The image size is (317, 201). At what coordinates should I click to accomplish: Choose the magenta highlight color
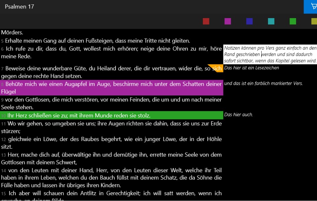click(x=228, y=21)
